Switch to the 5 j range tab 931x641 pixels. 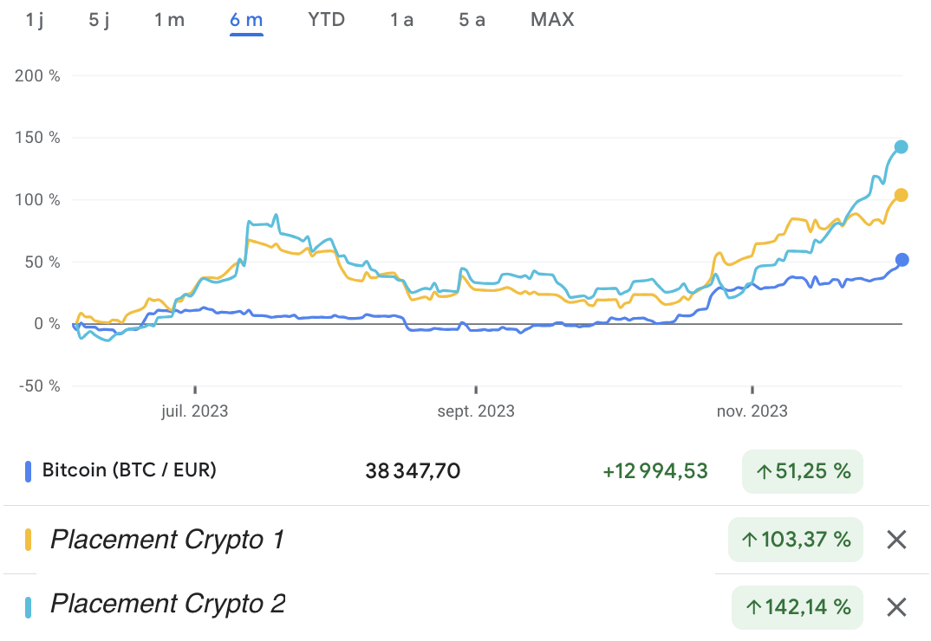[100, 19]
